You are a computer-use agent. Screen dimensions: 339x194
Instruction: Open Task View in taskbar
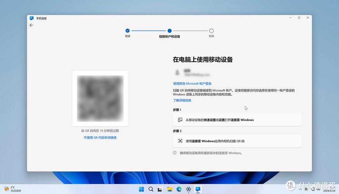coord(160,189)
